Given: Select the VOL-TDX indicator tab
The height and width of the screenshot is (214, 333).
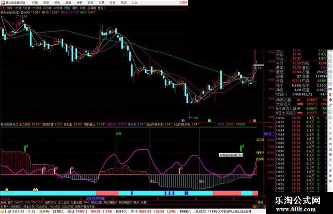Looking at the screenshot, I should pyautogui.click(x=31, y=202).
